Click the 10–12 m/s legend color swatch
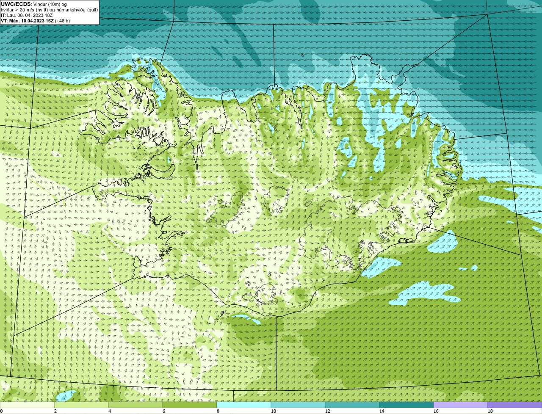The height and width of the screenshot is (414, 542). click(298, 405)
